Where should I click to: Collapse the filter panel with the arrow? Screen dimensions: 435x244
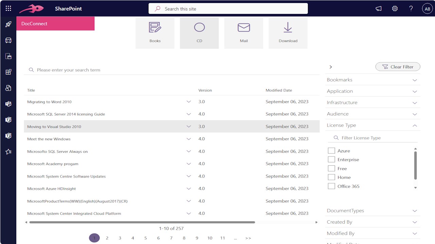click(x=331, y=67)
